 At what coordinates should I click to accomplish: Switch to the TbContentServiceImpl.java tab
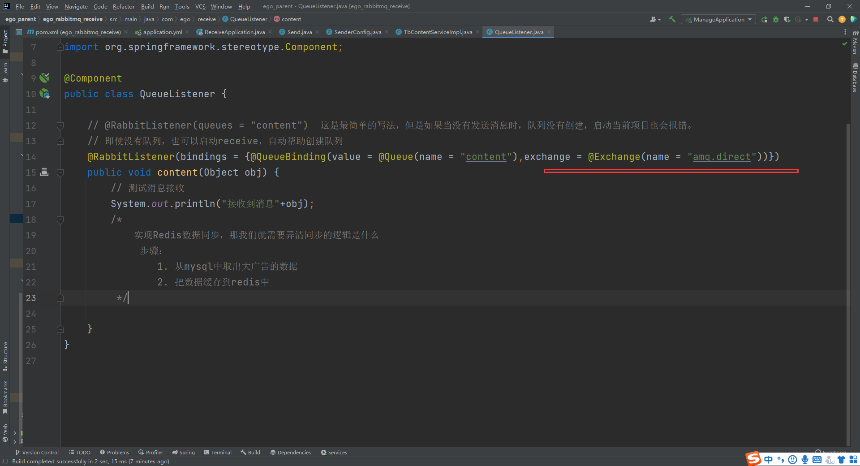[x=438, y=32]
